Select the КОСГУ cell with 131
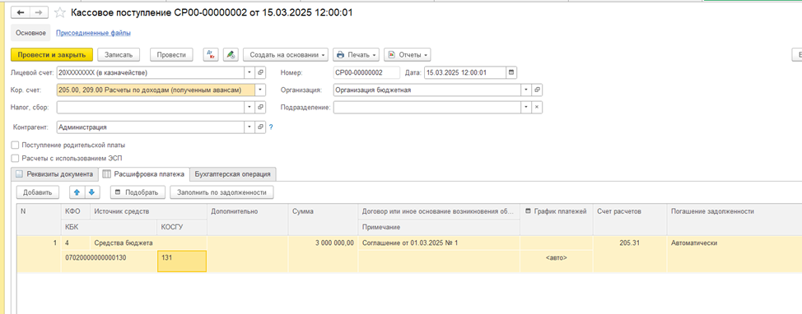 coord(182,261)
